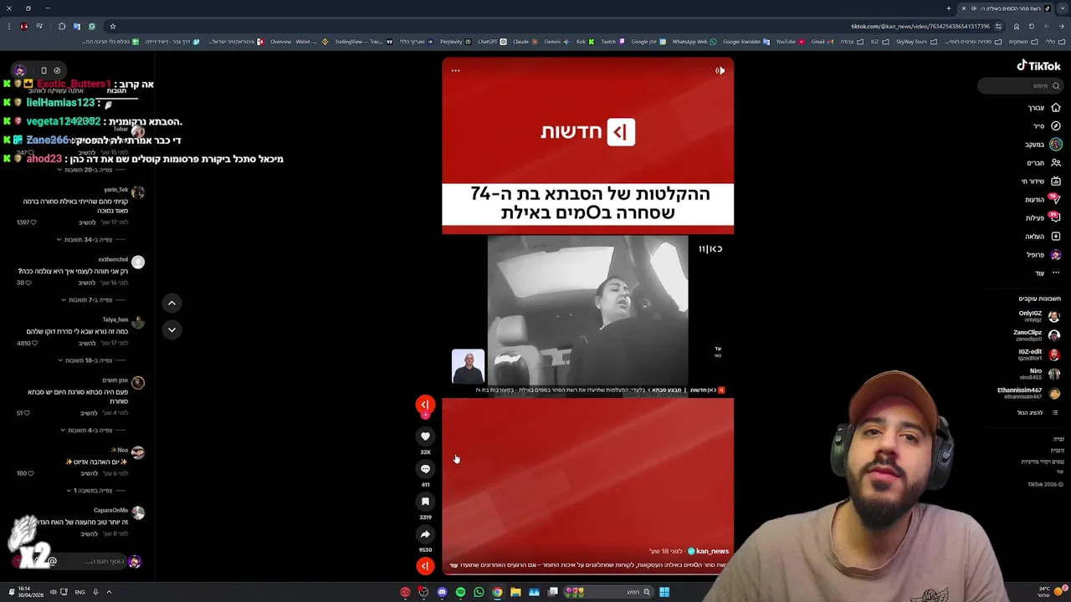Open the More three-dots item in sidebar
Image resolution: width=1071 pixels, height=602 pixels.
point(1056,273)
